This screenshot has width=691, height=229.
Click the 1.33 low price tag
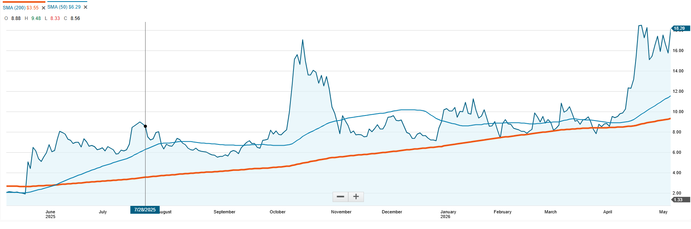(680, 200)
